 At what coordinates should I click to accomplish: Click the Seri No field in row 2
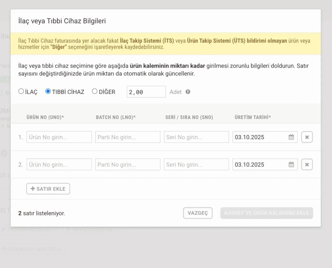(x=196, y=165)
